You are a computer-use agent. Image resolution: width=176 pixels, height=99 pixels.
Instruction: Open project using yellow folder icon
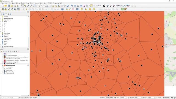[5, 6]
